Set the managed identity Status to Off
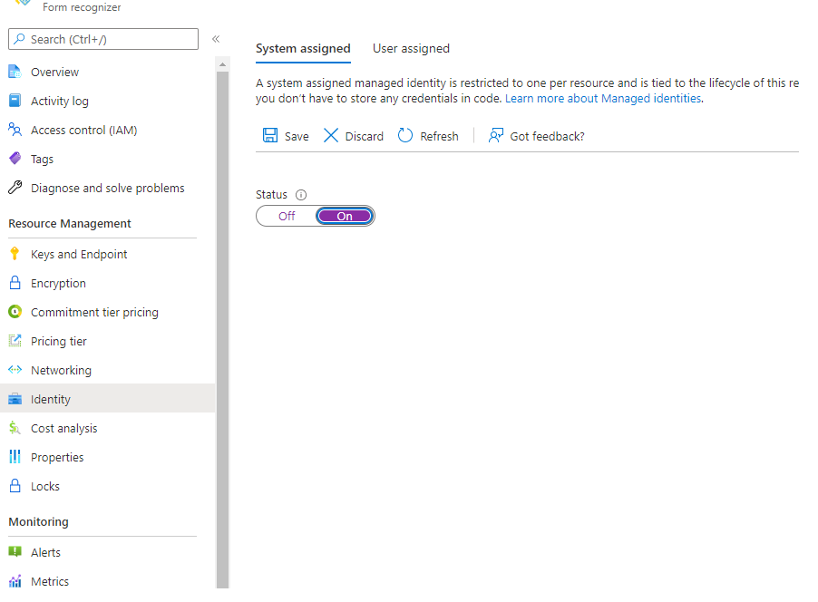Image resolution: width=818 pixels, height=602 pixels. [286, 216]
